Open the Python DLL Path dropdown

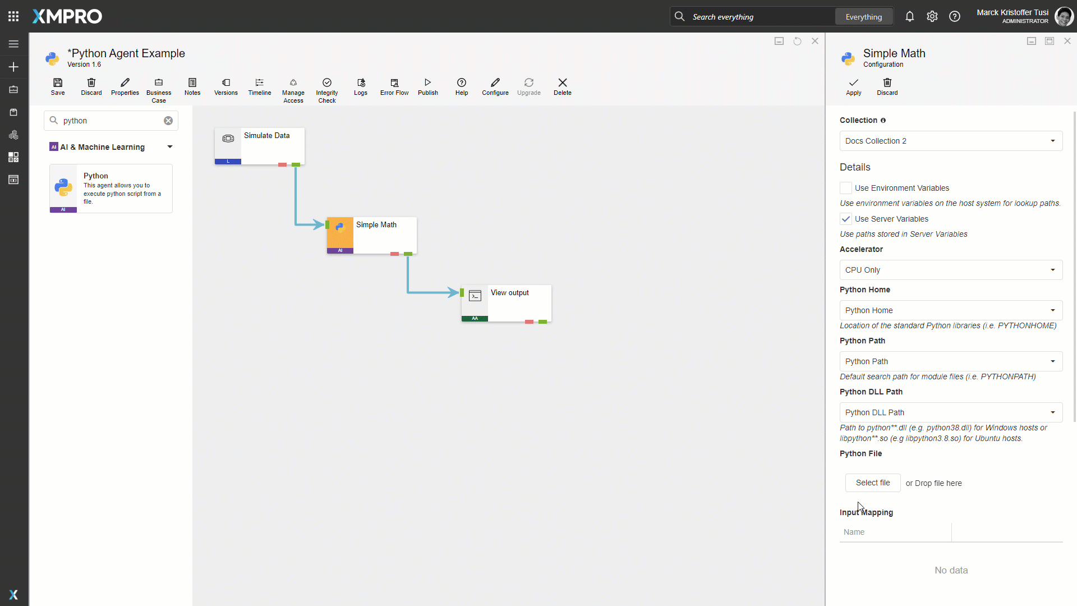pos(951,412)
